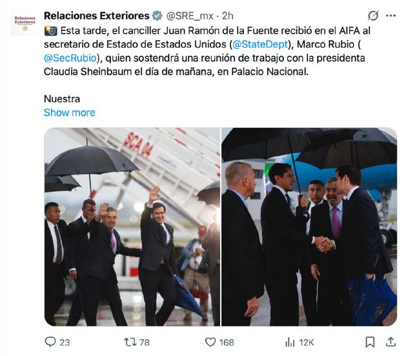Click the Grok slashed-circle icon
Viewport: 408px width, 356px height.
tap(373, 16)
